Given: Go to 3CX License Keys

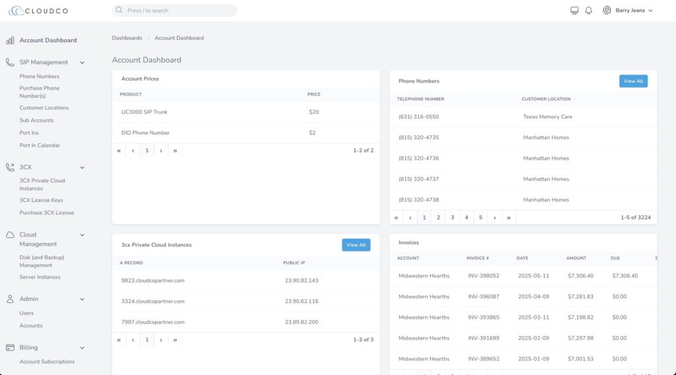Looking at the screenshot, I should (41, 200).
